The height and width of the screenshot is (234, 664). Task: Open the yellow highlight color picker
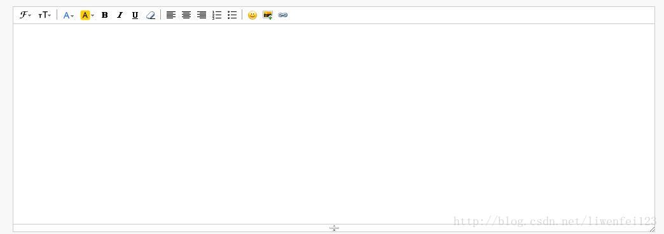pos(87,15)
